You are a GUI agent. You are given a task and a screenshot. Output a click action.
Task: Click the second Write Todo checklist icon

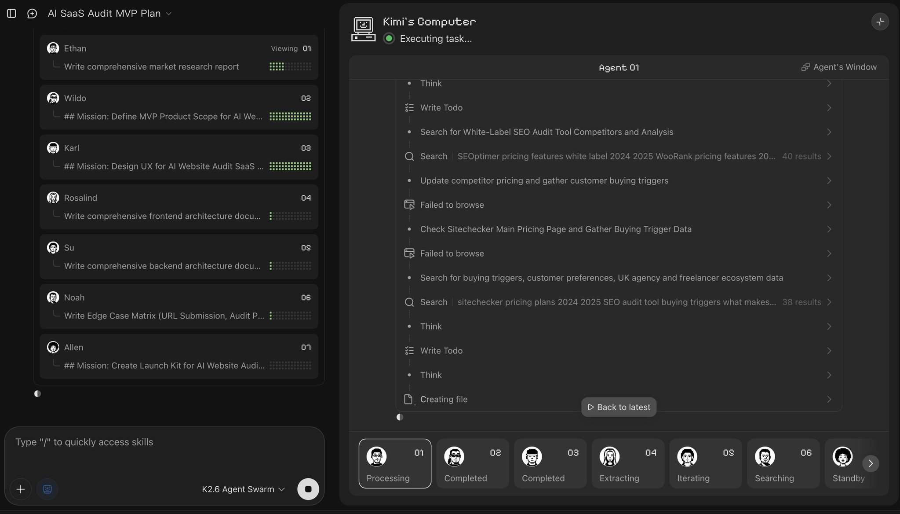pyautogui.click(x=409, y=351)
